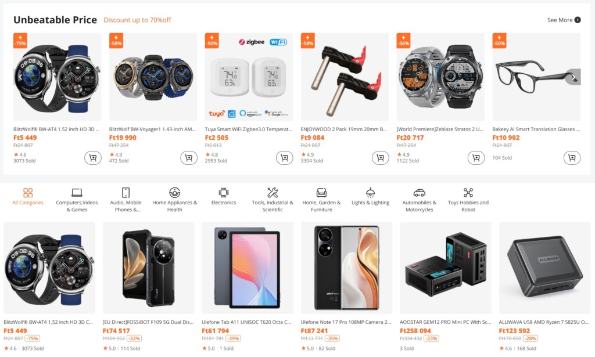Click FOSSiBOT F109 5G phone price
Viewport: 595px width, 357px height.
(x=117, y=331)
